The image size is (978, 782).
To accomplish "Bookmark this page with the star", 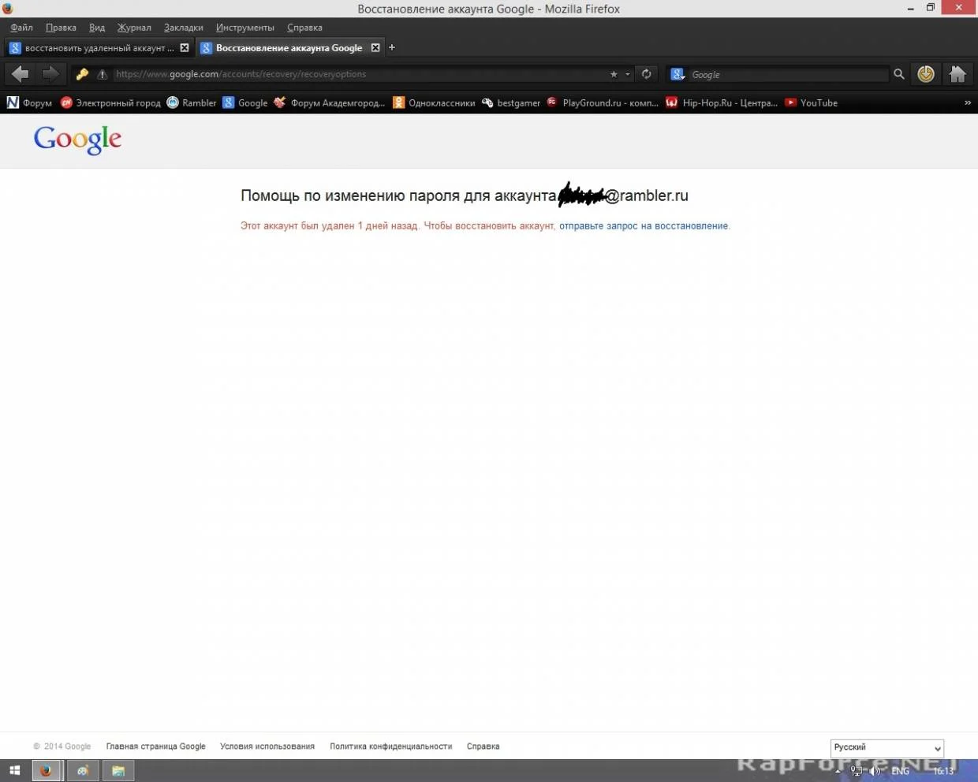I will [x=614, y=74].
